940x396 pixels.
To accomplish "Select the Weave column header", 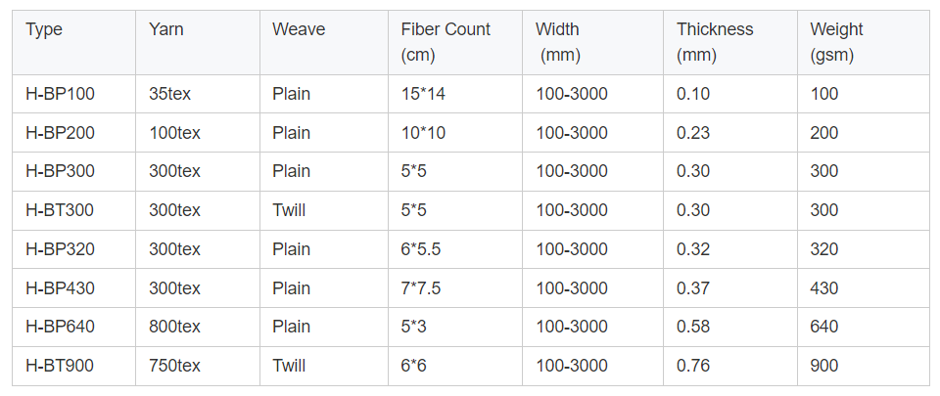I will [x=299, y=30].
